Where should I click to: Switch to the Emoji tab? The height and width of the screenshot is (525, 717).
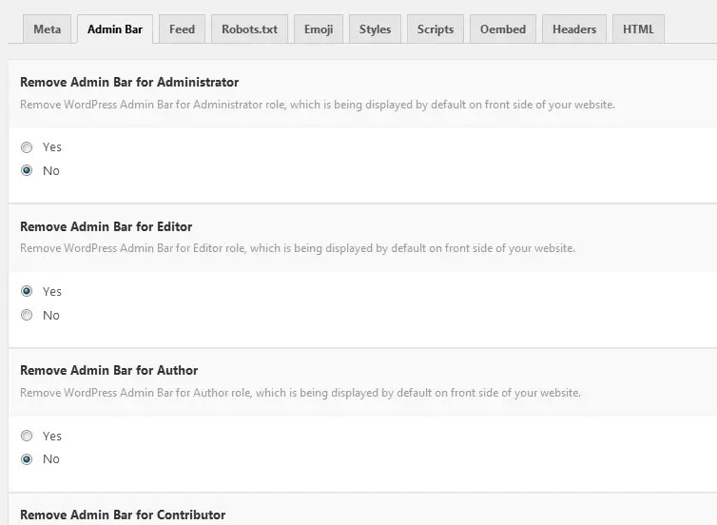[x=319, y=29]
